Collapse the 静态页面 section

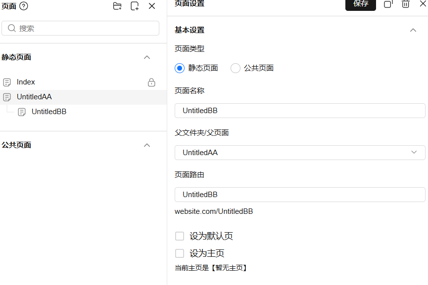(147, 57)
